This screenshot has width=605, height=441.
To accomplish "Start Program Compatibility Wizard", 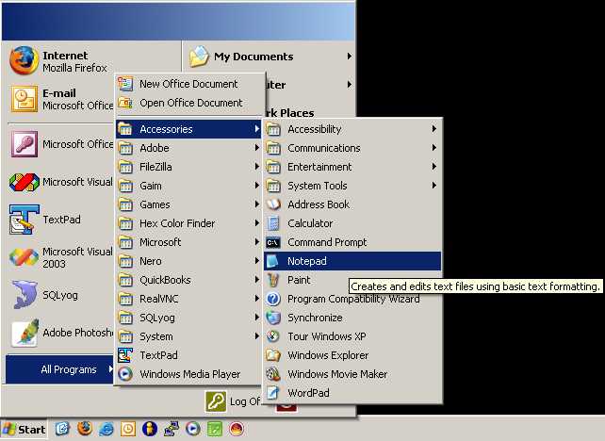I will pos(352,299).
